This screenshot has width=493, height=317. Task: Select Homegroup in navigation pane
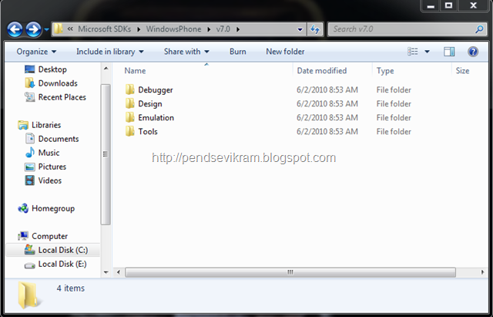click(x=53, y=208)
